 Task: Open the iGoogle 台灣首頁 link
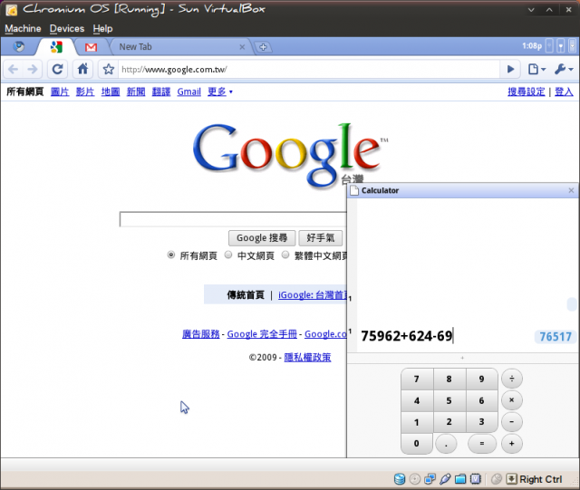pos(313,294)
